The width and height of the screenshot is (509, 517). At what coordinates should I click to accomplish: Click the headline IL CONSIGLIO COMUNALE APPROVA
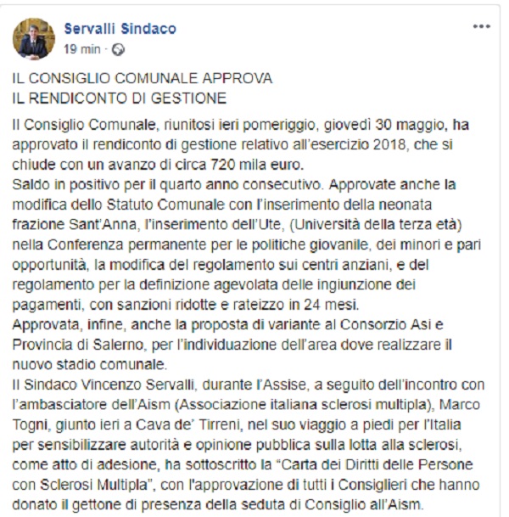[x=143, y=78]
